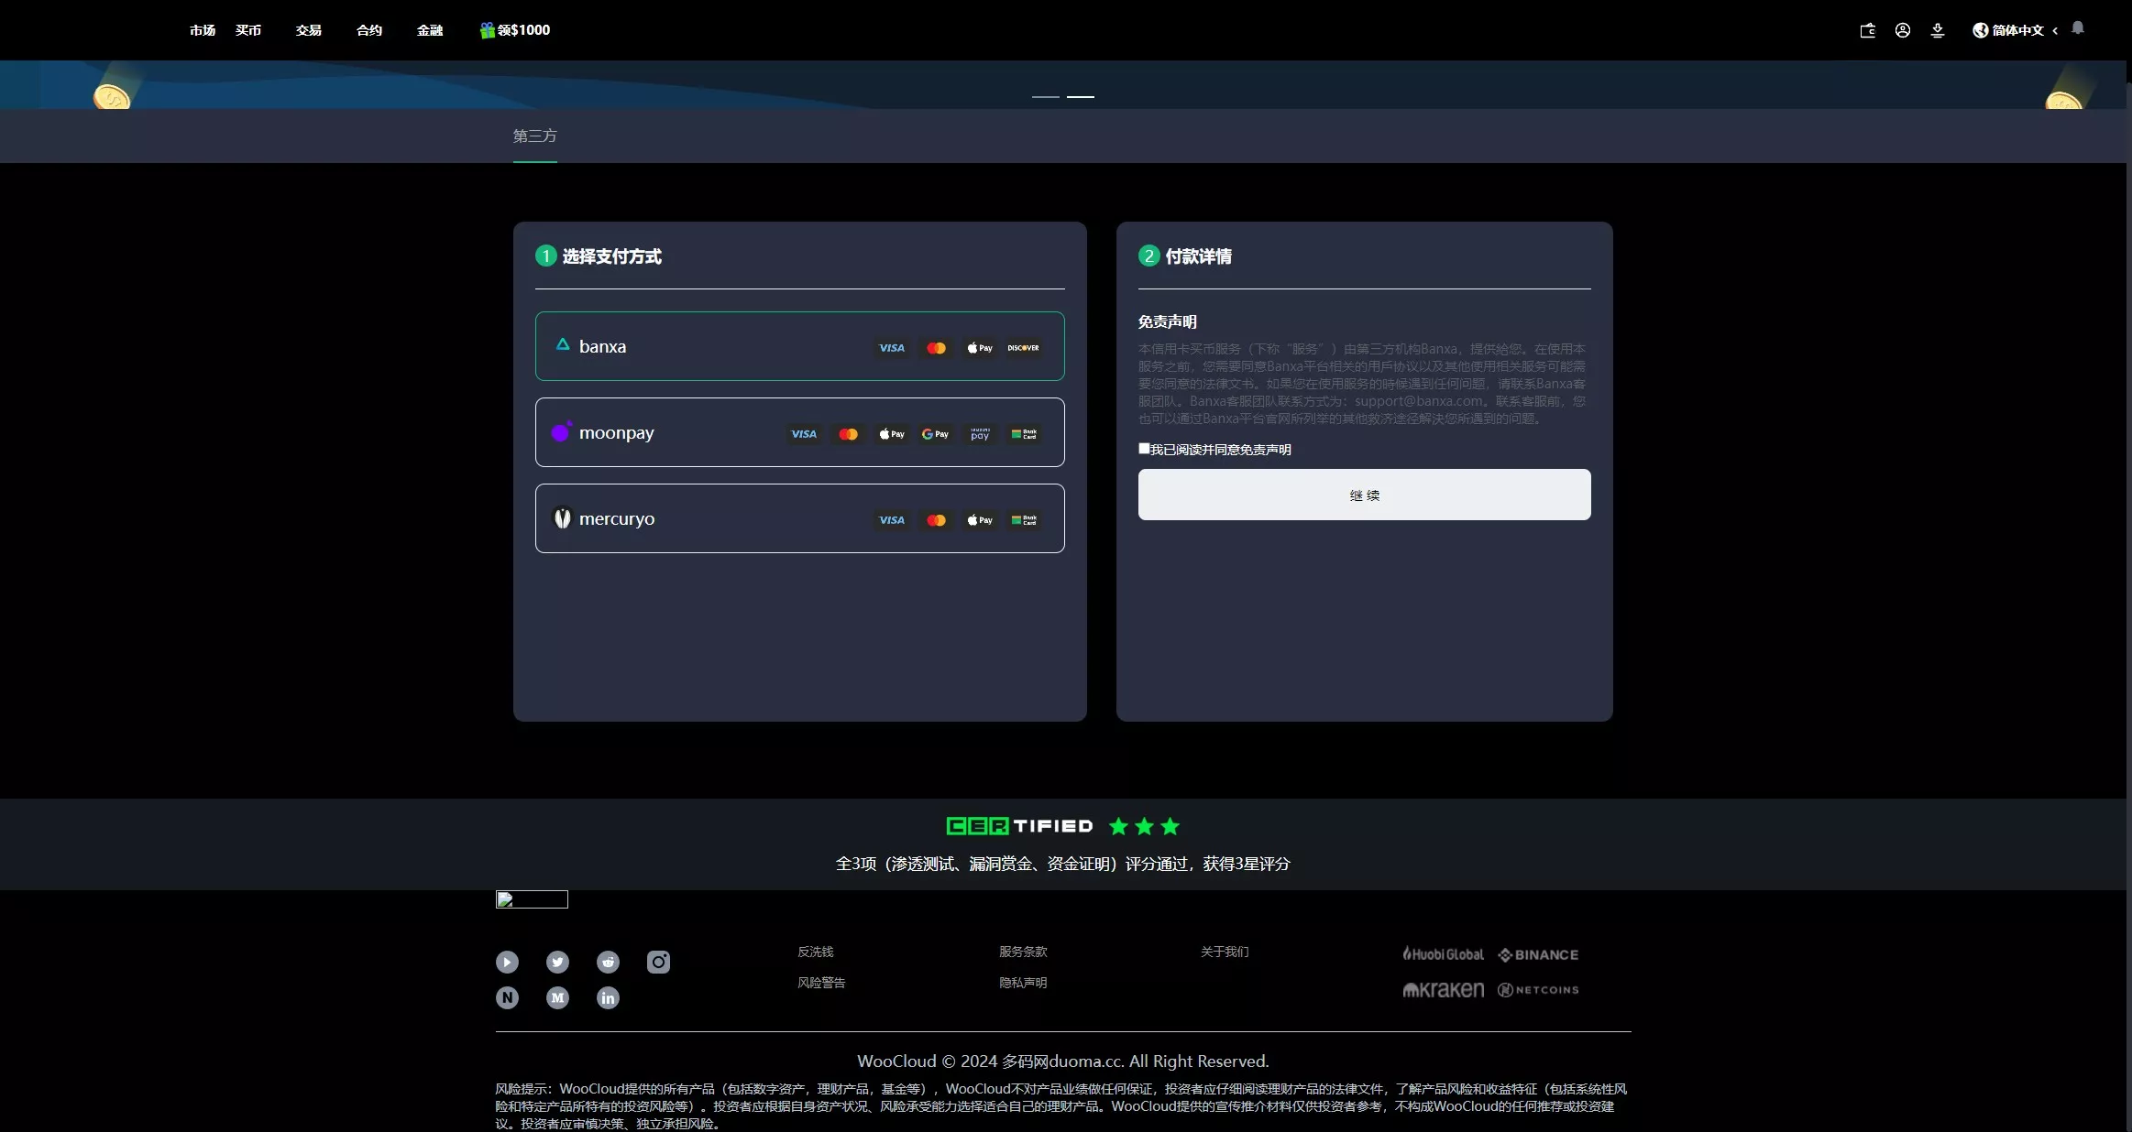Check the disclaimer agreement checkbox
This screenshot has width=2132, height=1132.
coord(1144,449)
